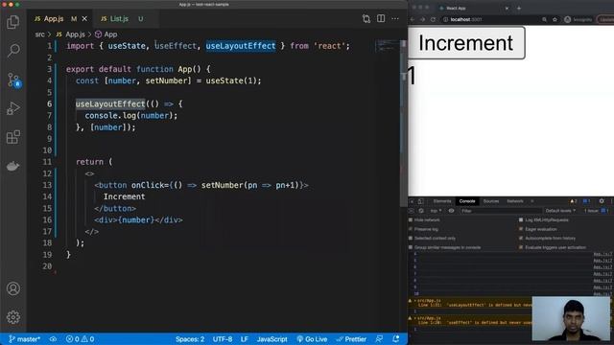Open errors and warnings count in status bar
The height and width of the screenshot is (345, 614).
click(x=80, y=339)
